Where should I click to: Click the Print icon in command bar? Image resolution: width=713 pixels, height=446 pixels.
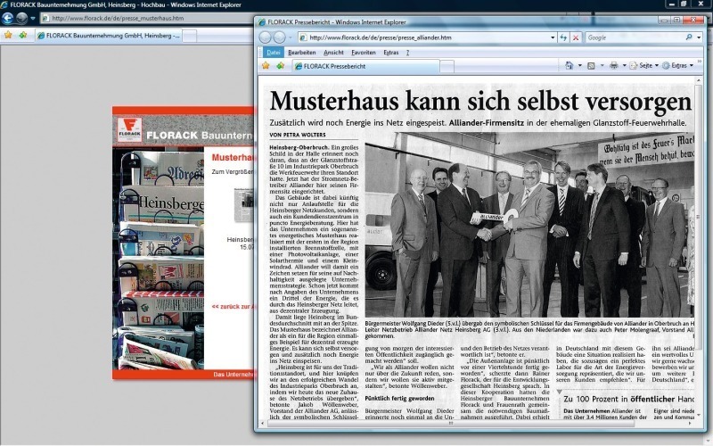[x=613, y=65]
